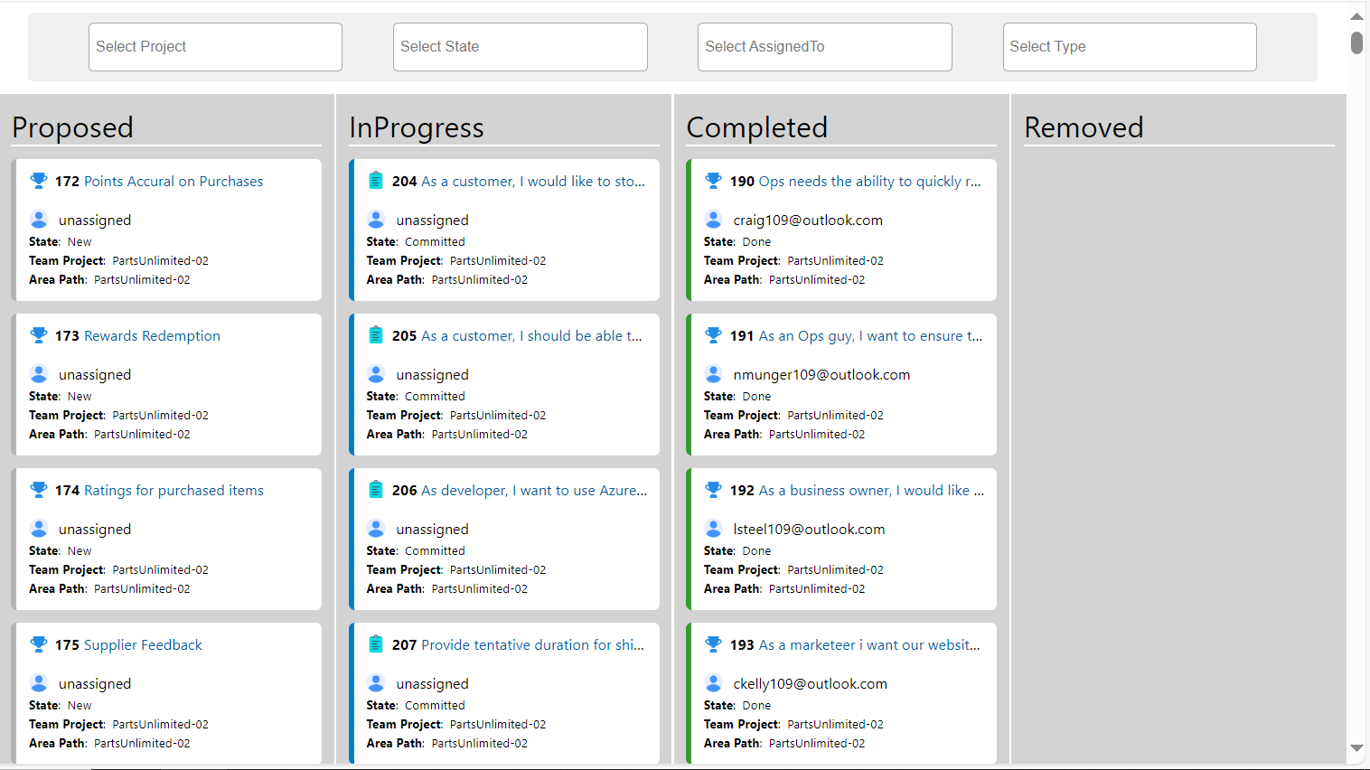Click the vertical scrollbar thumb
The height and width of the screenshot is (770, 1370).
coord(1356,43)
